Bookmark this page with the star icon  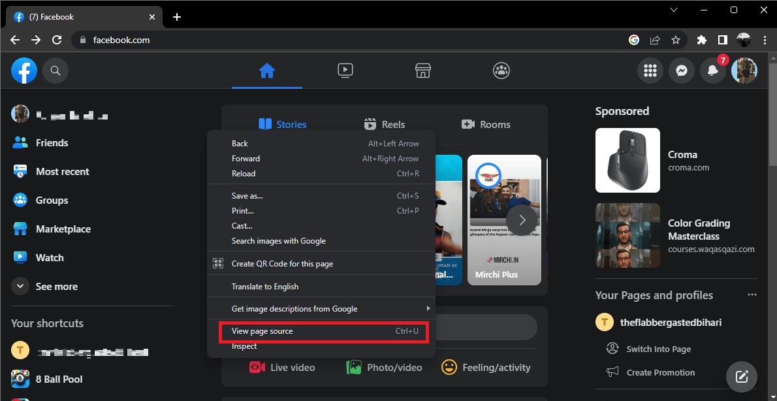point(676,40)
